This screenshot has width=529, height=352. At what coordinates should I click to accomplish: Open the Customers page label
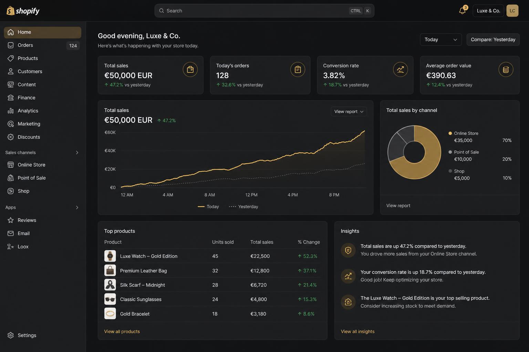click(30, 71)
